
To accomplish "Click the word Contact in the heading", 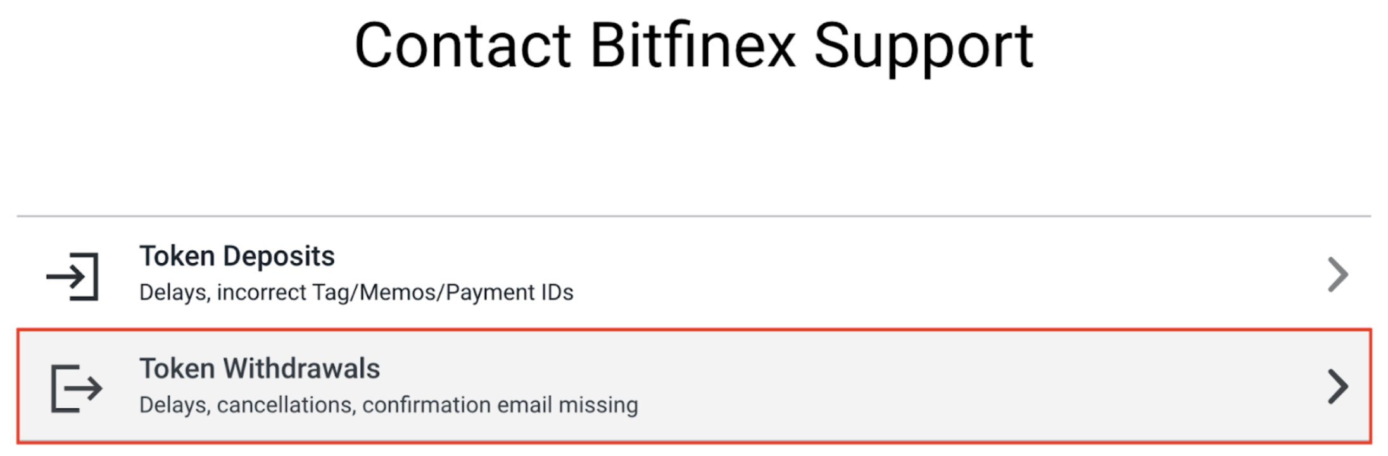I will point(463,45).
